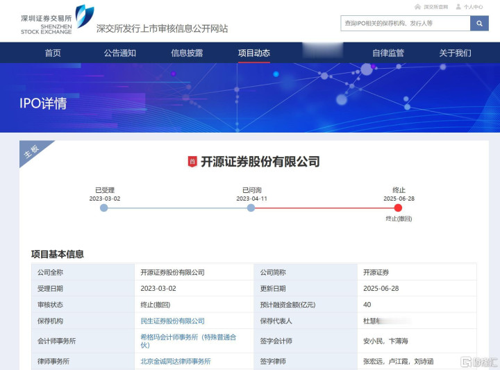Screen dimensions: 500x370
Task: Focus the IPO search input field
Action: [406, 24]
